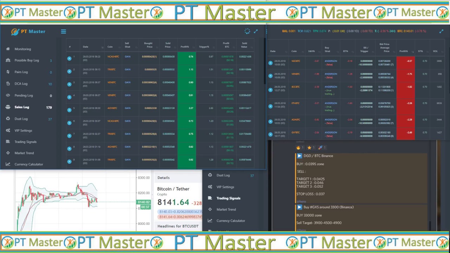Sort sales table by Sold Value column
The height and width of the screenshot is (253, 450).
[x=244, y=45]
